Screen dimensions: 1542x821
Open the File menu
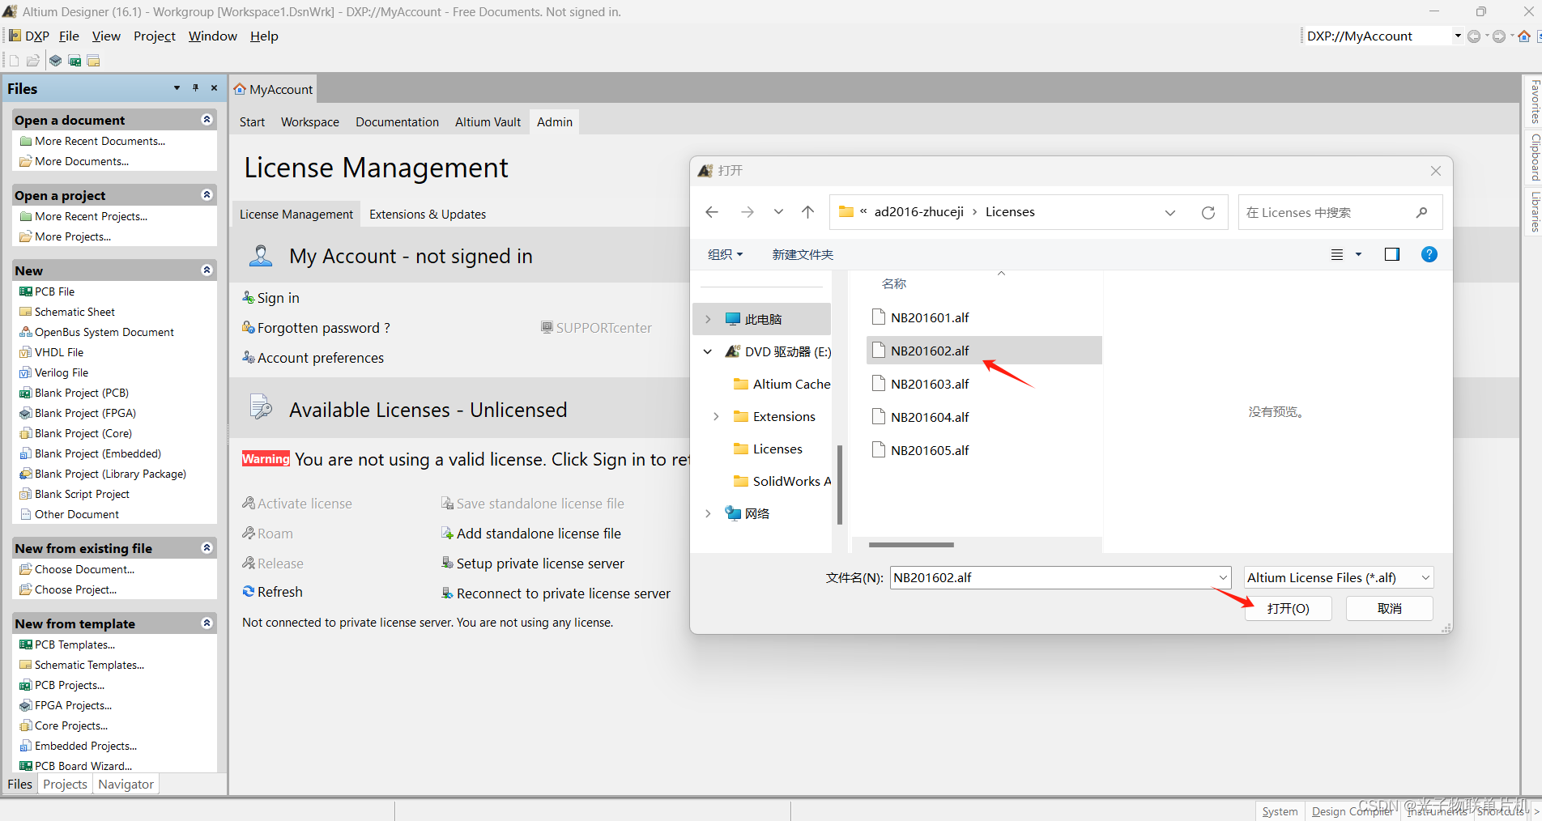coord(69,36)
